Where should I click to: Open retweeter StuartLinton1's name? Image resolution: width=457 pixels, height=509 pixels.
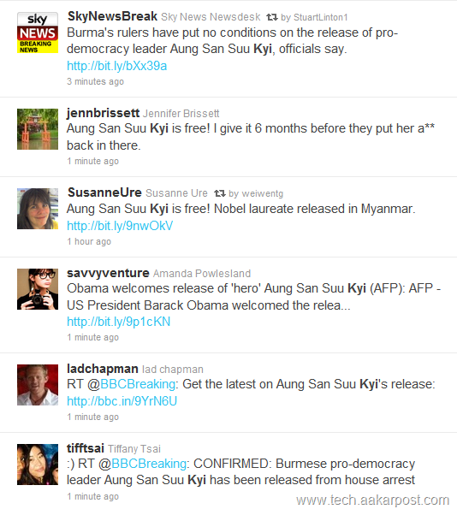[321, 17]
